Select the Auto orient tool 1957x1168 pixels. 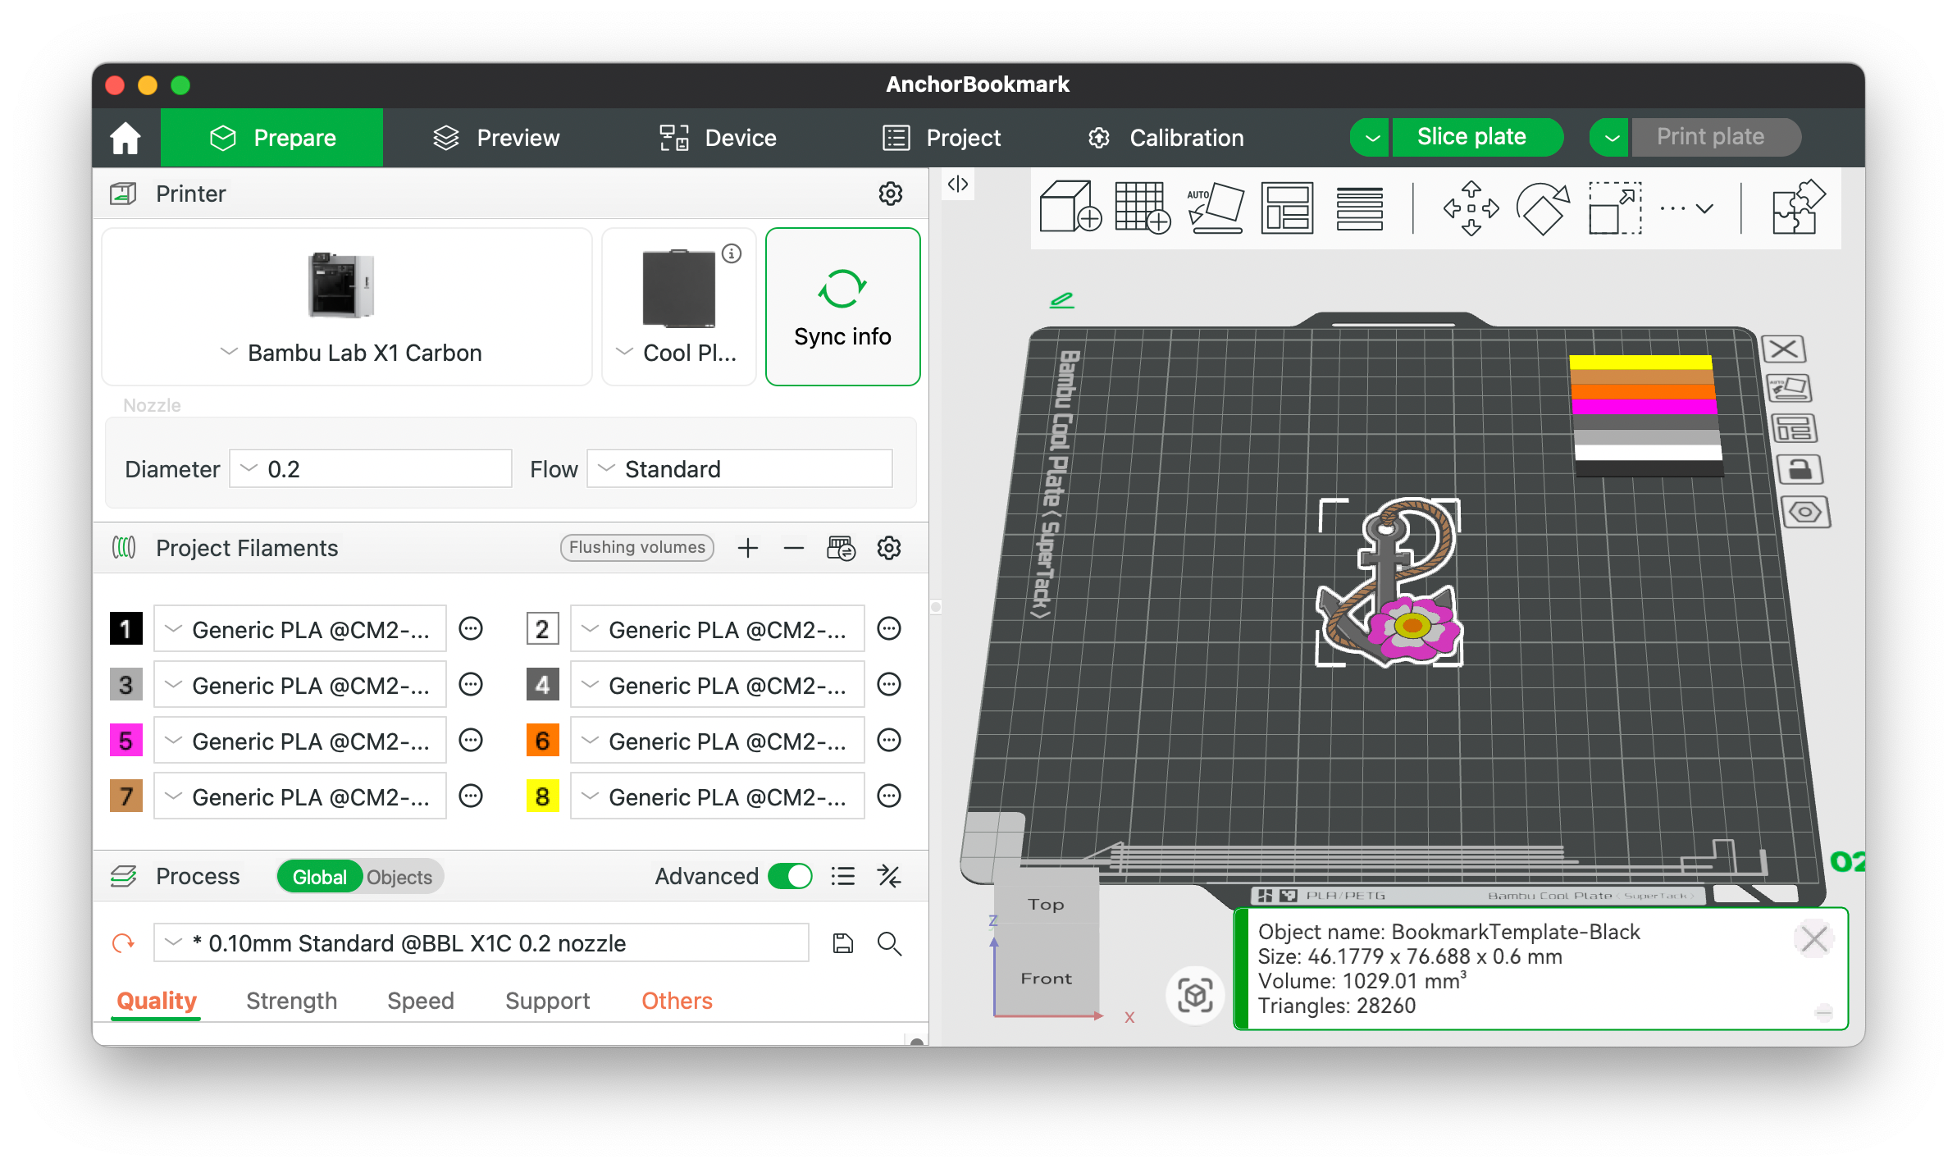[1215, 208]
